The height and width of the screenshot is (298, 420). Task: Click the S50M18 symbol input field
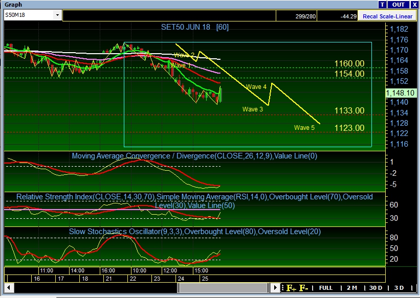29,15
